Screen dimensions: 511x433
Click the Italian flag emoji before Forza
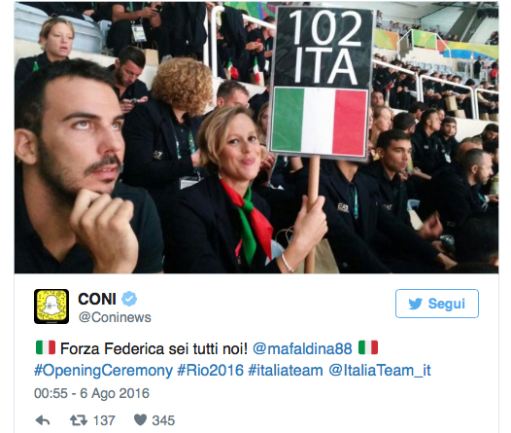46,347
